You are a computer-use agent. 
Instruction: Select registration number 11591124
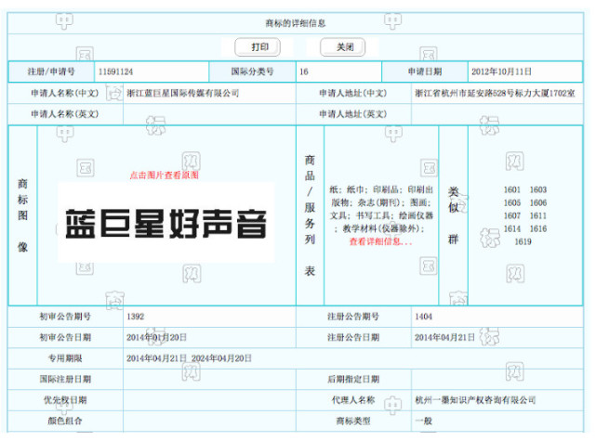pyautogui.click(x=115, y=71)
